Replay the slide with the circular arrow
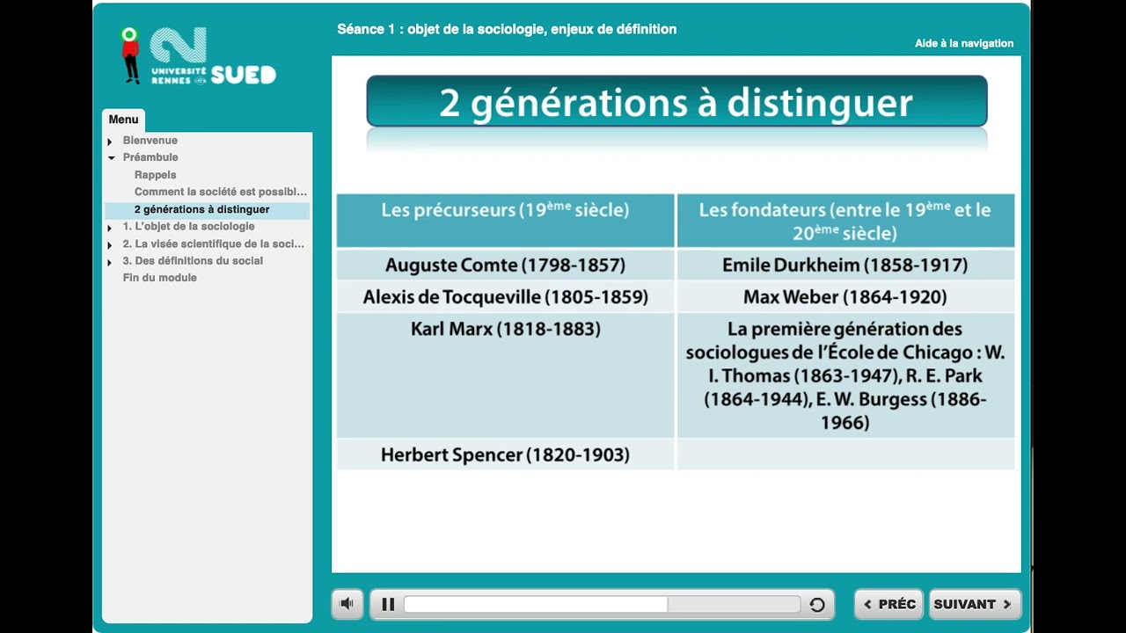 click(817, 604)
